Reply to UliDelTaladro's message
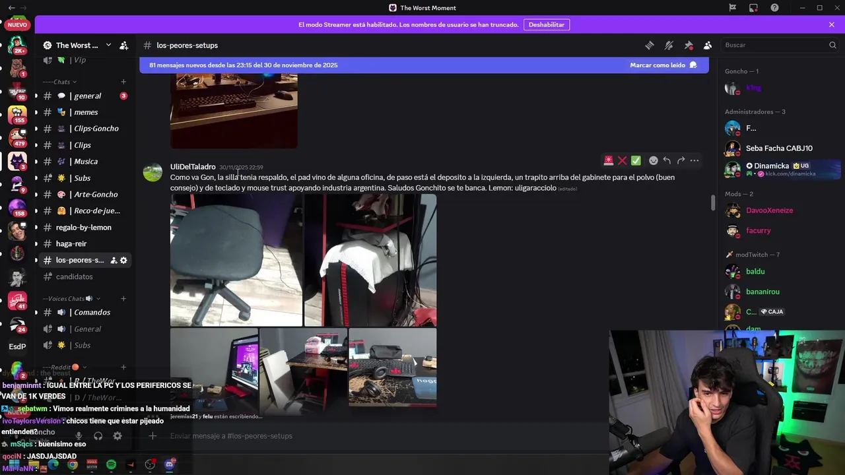The width and height of the screenshot is (845, 475). (x=667, y=160)
